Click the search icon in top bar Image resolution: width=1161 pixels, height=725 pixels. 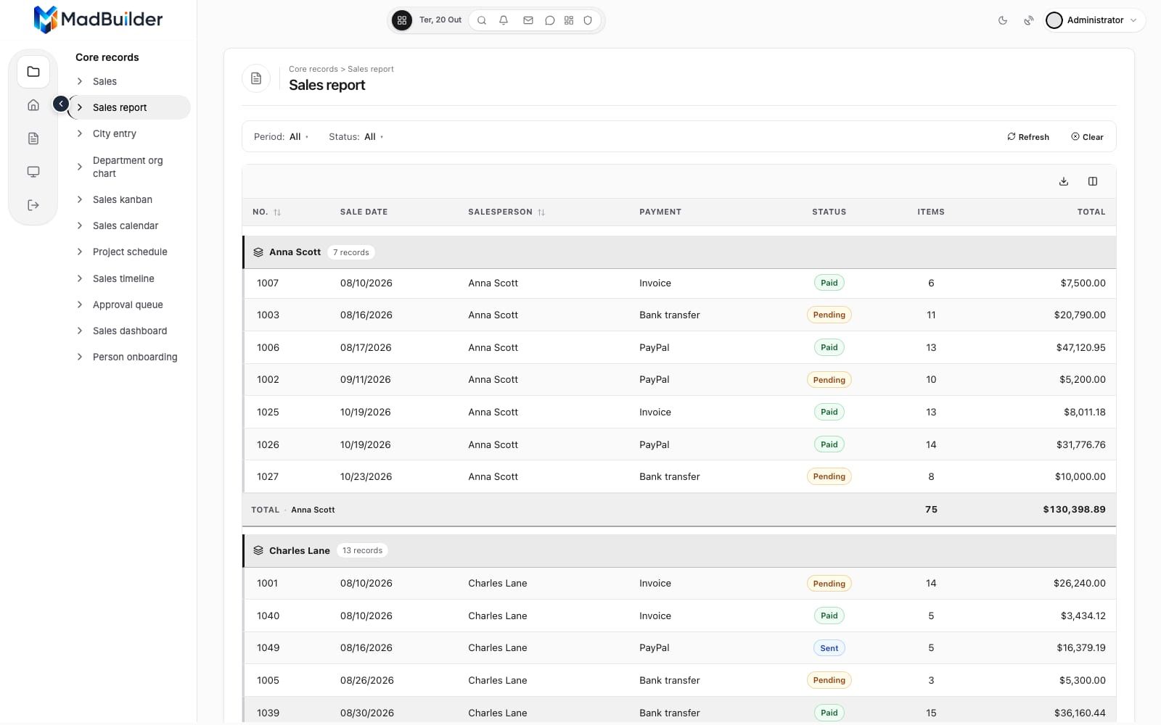click(x=482, y=20)
